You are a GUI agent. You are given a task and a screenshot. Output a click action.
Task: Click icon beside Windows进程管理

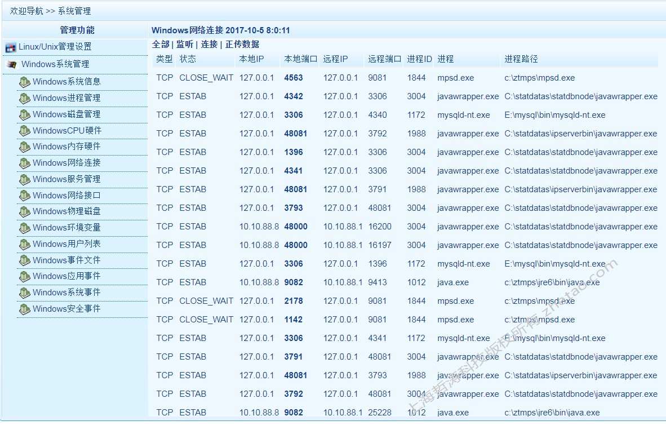(x=25, y=98)
